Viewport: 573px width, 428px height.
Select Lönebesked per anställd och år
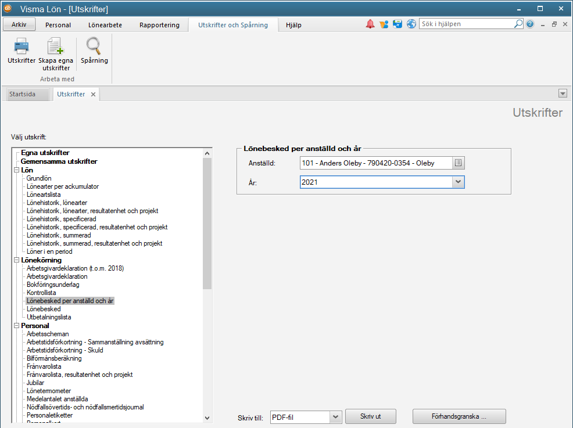[x=70, y=301]
